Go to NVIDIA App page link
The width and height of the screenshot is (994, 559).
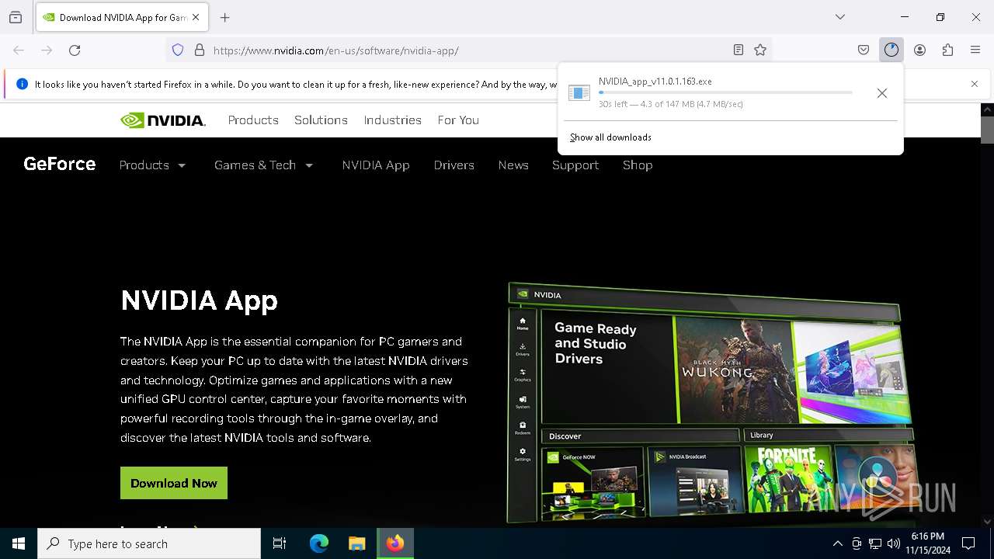pos(376,165)
